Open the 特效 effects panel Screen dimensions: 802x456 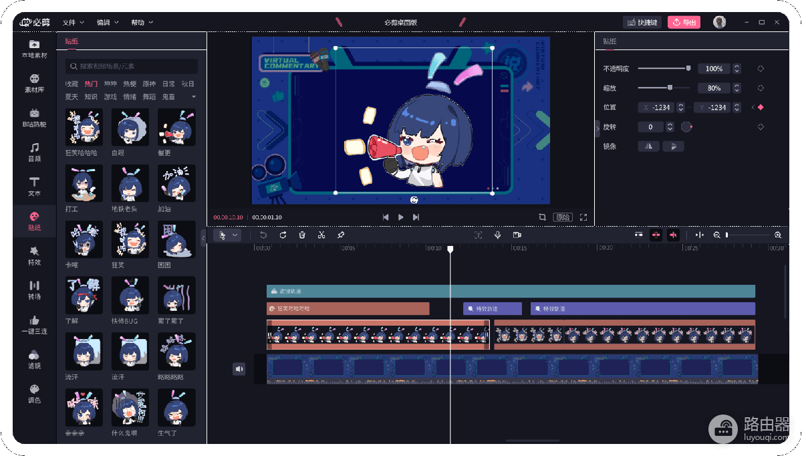click(x=34, y=255)
